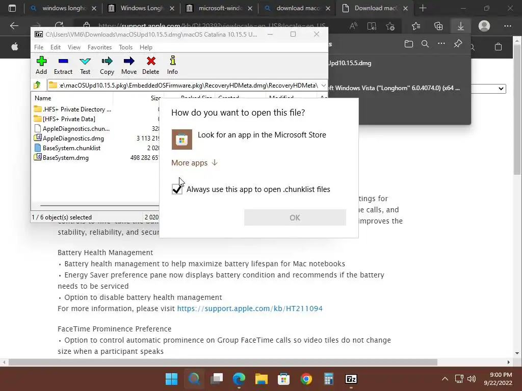Click the Copy toolbar icon

coord(107,65)
